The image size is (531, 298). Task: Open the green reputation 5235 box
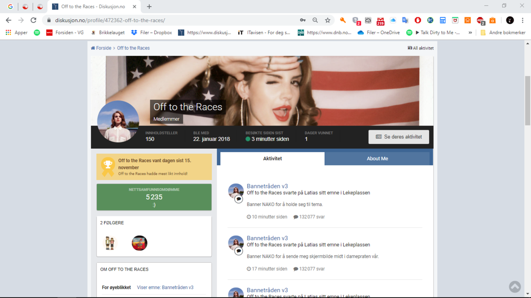click(x=154, y=197)
